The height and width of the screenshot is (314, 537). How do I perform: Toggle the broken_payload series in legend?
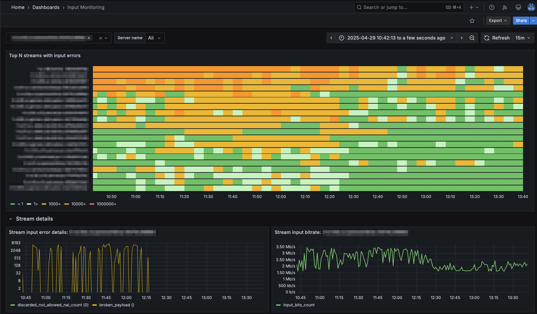116,305
